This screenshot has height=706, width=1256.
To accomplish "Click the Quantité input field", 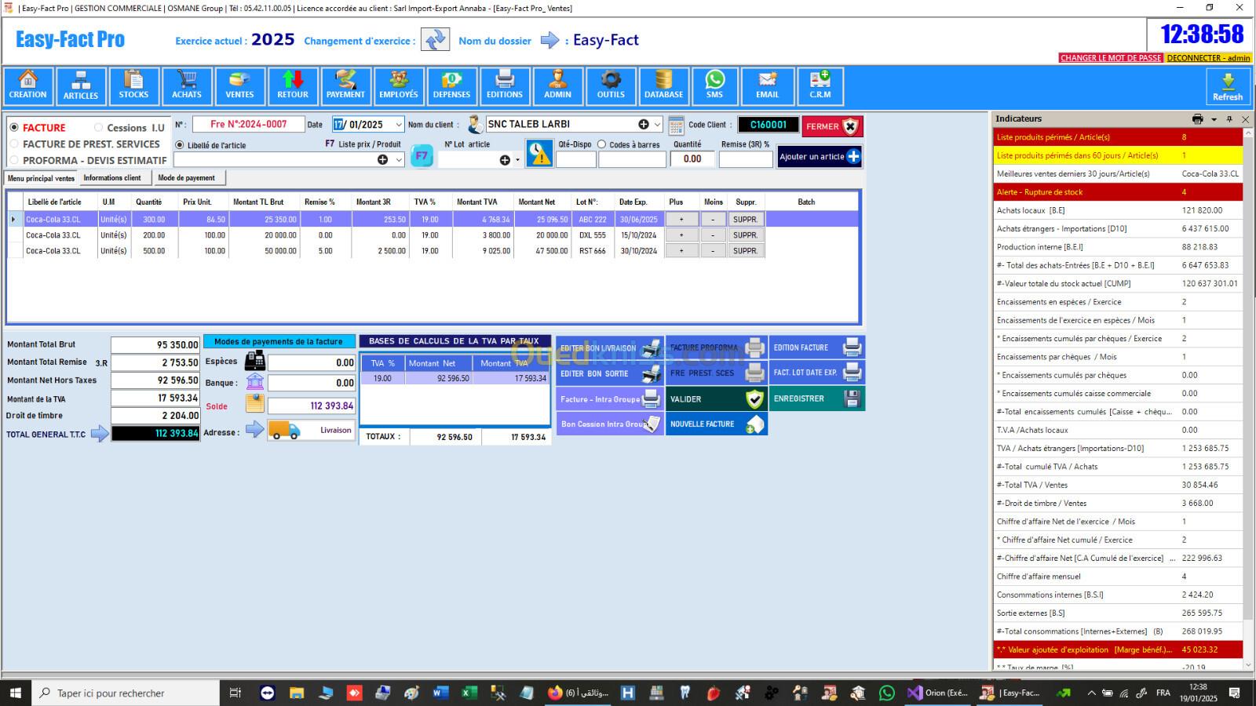I will pos(692,159).
